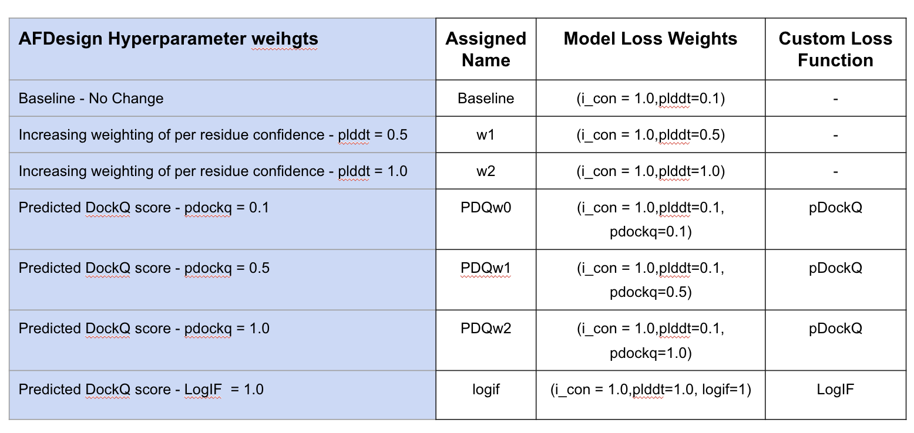Click the loss weights cell containing "pdockq=0.5"

[x=650, y=280]
